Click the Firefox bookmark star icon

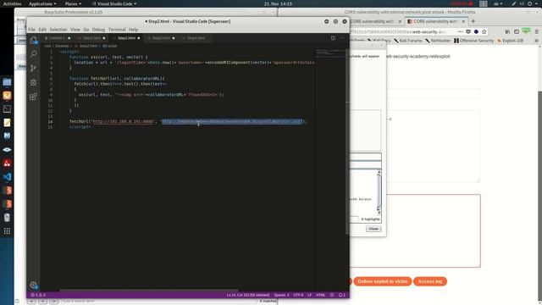484,31
